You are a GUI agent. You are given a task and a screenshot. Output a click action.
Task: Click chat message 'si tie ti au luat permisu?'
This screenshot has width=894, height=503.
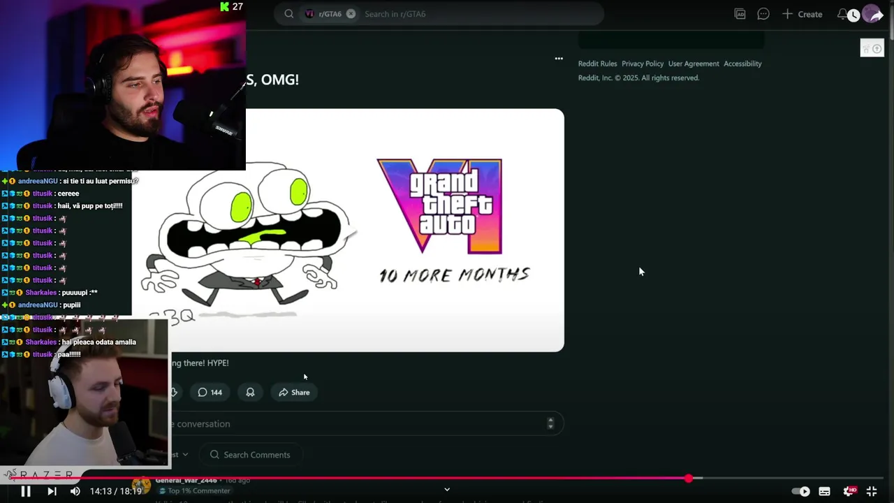(x=101, y=181)
